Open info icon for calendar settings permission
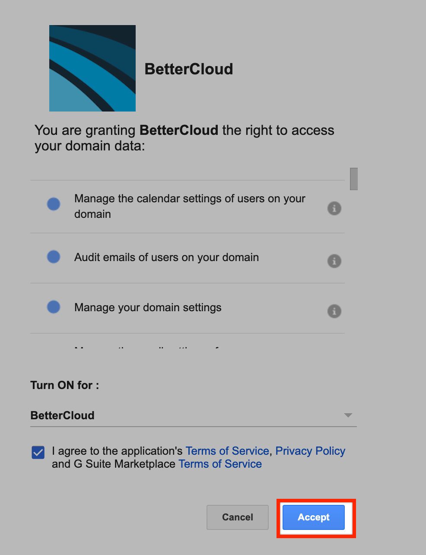426x555 pixels. tap(334, 208)
